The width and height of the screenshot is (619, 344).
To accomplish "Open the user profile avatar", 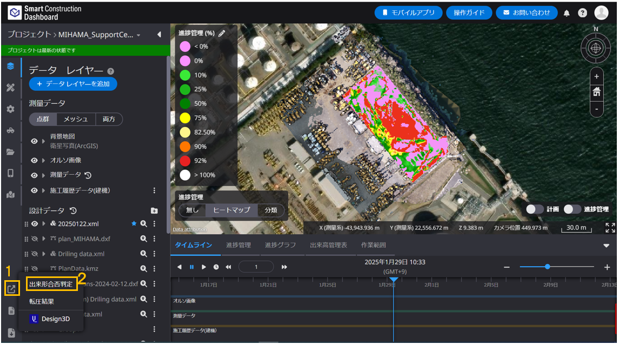I will (601, 12).
